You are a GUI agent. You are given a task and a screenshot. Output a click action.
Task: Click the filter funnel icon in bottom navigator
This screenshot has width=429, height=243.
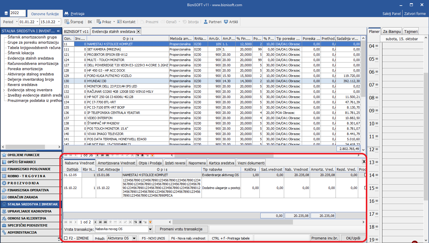[x=150, y=222]
